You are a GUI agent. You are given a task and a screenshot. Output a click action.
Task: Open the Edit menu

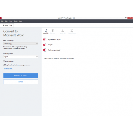coord(6,21)
